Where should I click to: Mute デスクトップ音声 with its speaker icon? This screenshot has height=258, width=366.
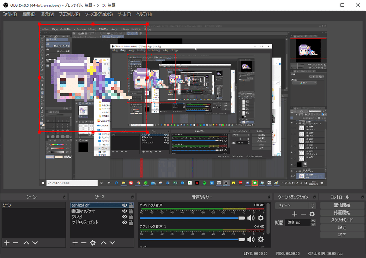tap(251, 218)
